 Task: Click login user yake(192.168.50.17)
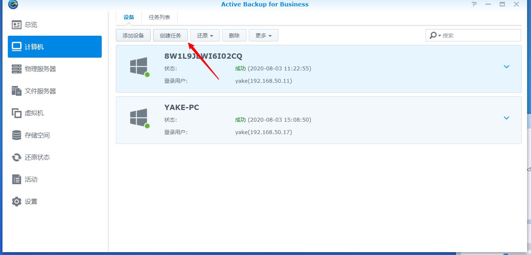263,132
